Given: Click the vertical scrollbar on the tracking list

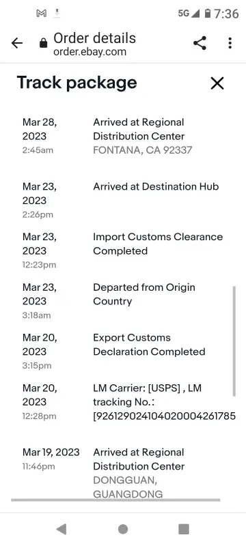Looking at the screenshot, I should (234, 341).
